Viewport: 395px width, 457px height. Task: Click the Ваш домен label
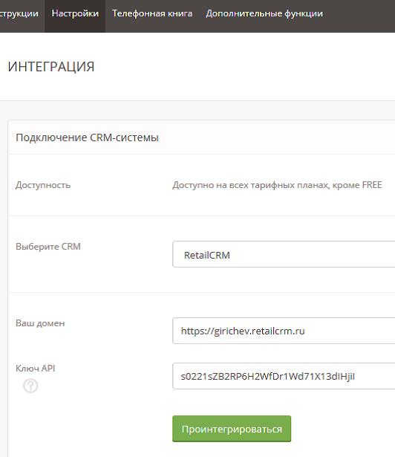40,323
